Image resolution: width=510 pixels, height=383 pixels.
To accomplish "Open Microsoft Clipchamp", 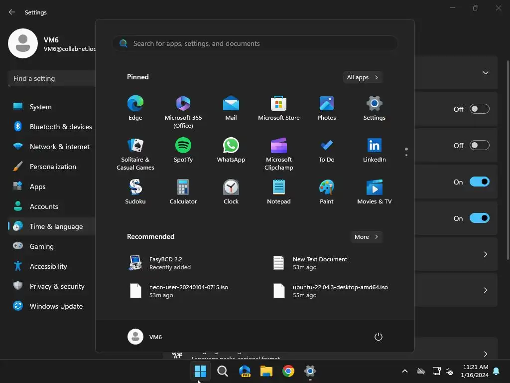I will click(x=279, y=154).
